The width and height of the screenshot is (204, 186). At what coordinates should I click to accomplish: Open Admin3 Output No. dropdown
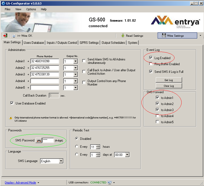[75, 74]
